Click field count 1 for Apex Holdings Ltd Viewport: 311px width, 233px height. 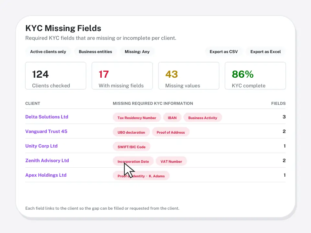point(285,175)
